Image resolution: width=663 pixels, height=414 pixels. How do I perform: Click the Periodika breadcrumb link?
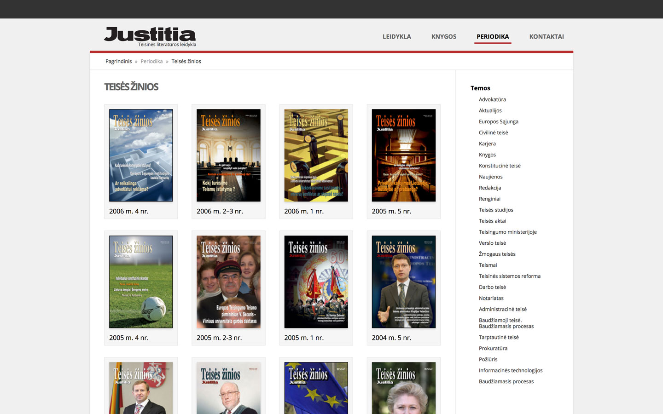(151, 61)
